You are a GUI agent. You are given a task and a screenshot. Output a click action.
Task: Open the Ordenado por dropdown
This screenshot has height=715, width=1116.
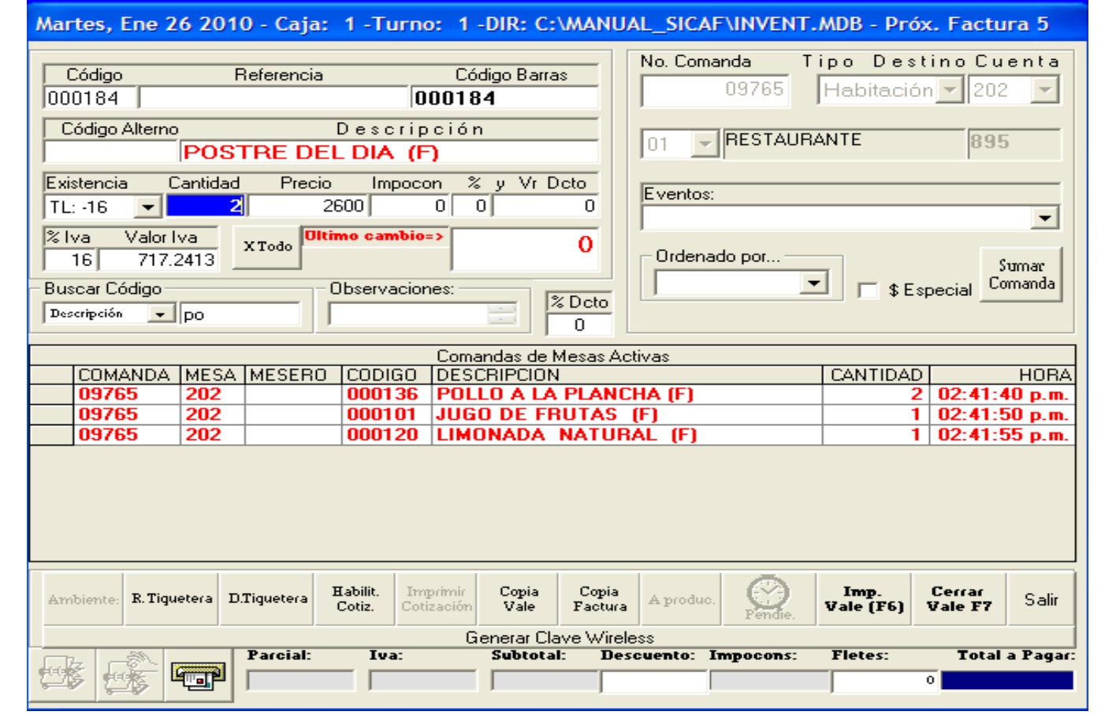click(x=813, y=283)
